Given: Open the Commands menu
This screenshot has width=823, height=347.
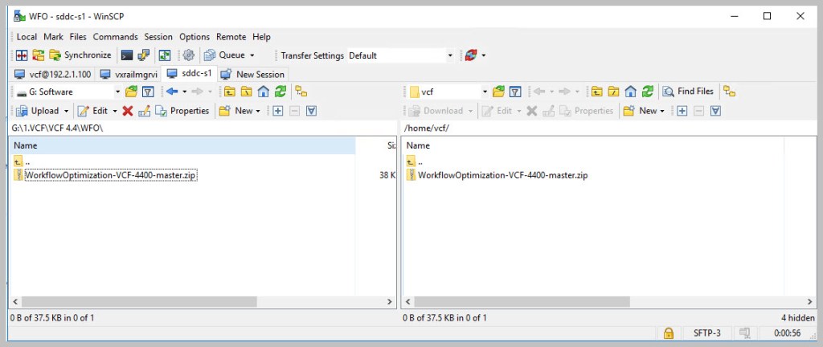Looking at the screenshot, I should point(116,37).
